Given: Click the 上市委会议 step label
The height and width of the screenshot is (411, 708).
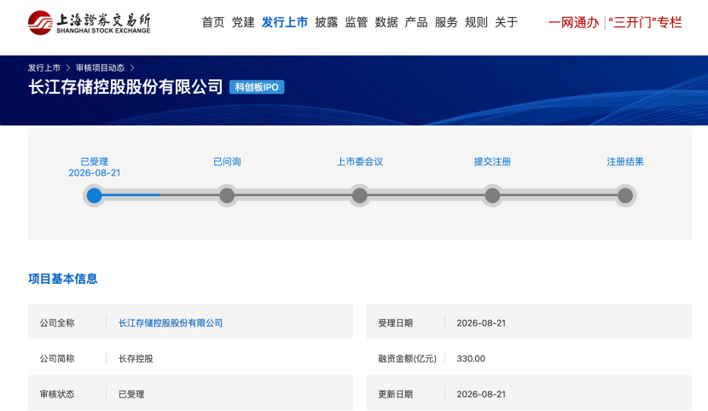Looking at the screenshot, I should [360, 161].
